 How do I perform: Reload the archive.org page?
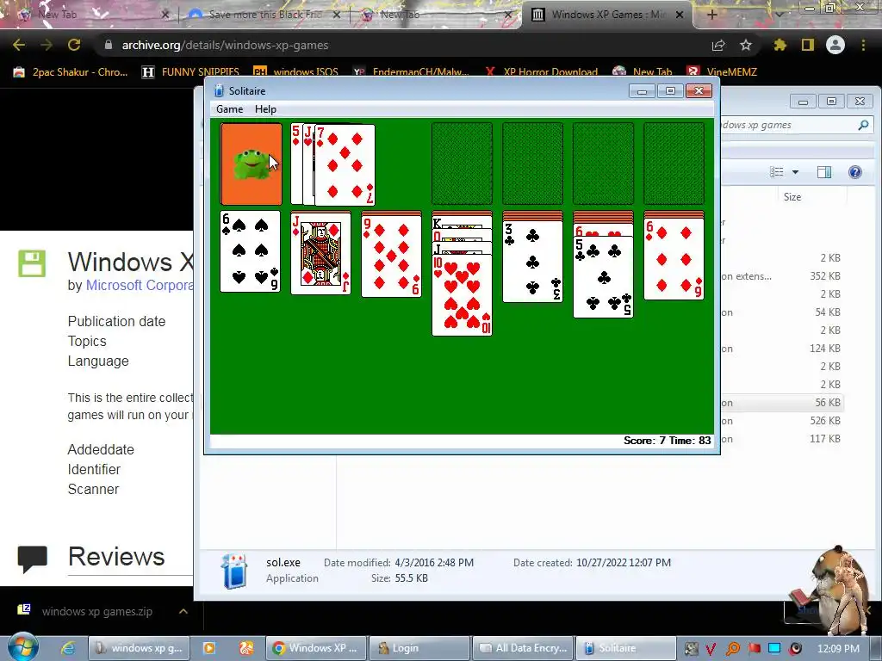pos(74,45)
